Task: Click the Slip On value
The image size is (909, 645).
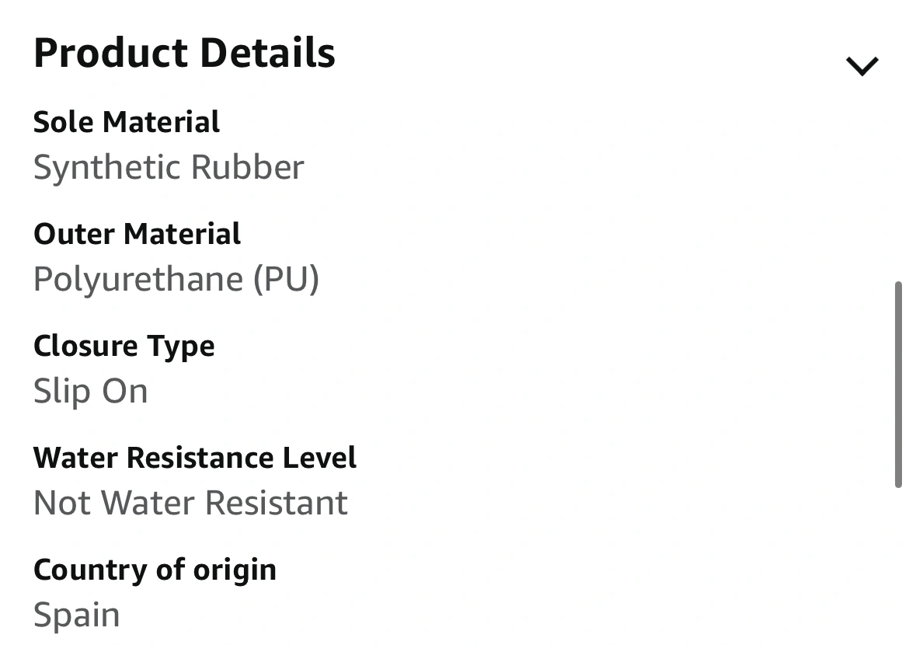Action: pos(91,392)
